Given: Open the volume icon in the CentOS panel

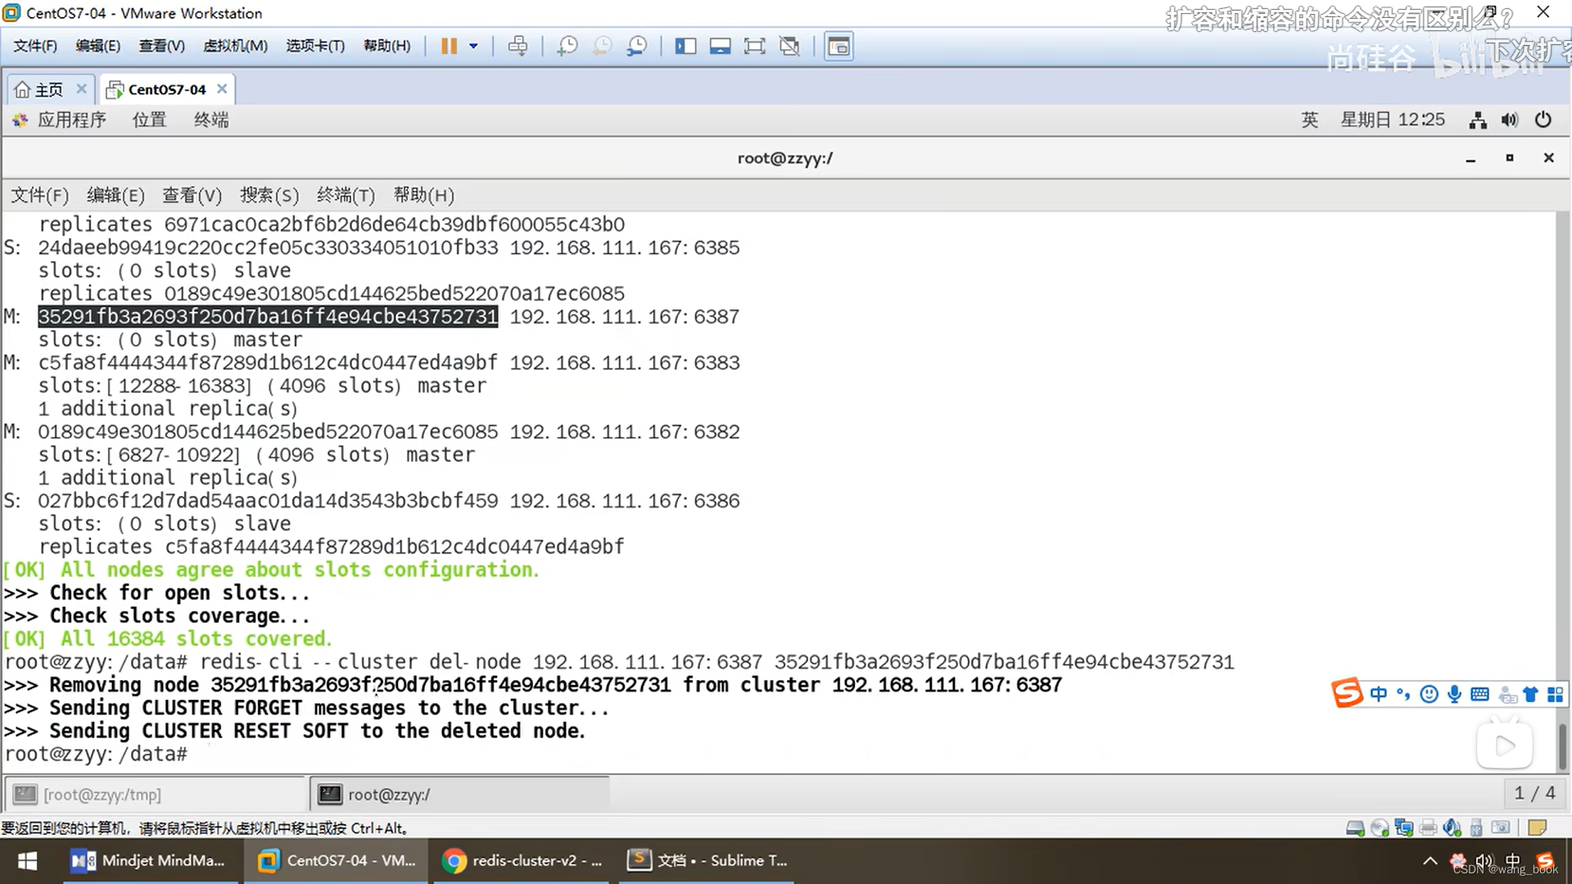Looking at the screenshot, I should click(1510, 120).
